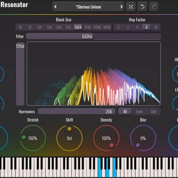Image resolution: width=178 pixels, height=178 pixels.
Task: Set Hop Factor to 4
Action: click(x=137, y=27)
